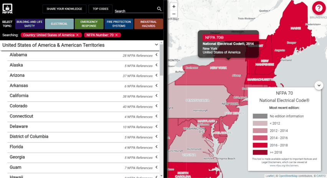Open the www.nfpa.org/disclaimers link
327x178 pixels.
[284, 165]
